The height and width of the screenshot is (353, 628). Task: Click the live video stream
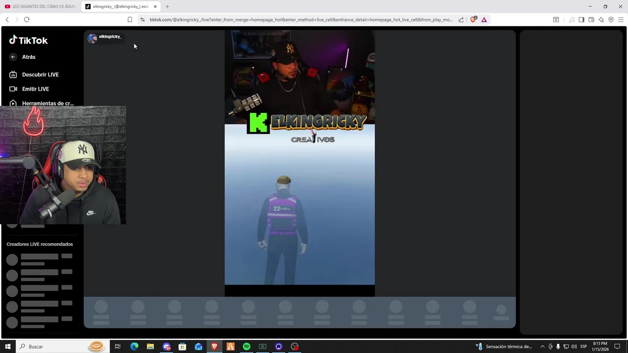click(300, 163)
